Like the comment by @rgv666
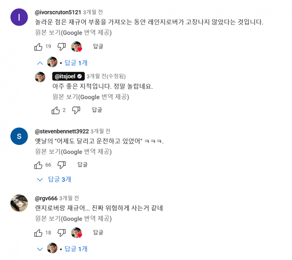 [39, 233]
